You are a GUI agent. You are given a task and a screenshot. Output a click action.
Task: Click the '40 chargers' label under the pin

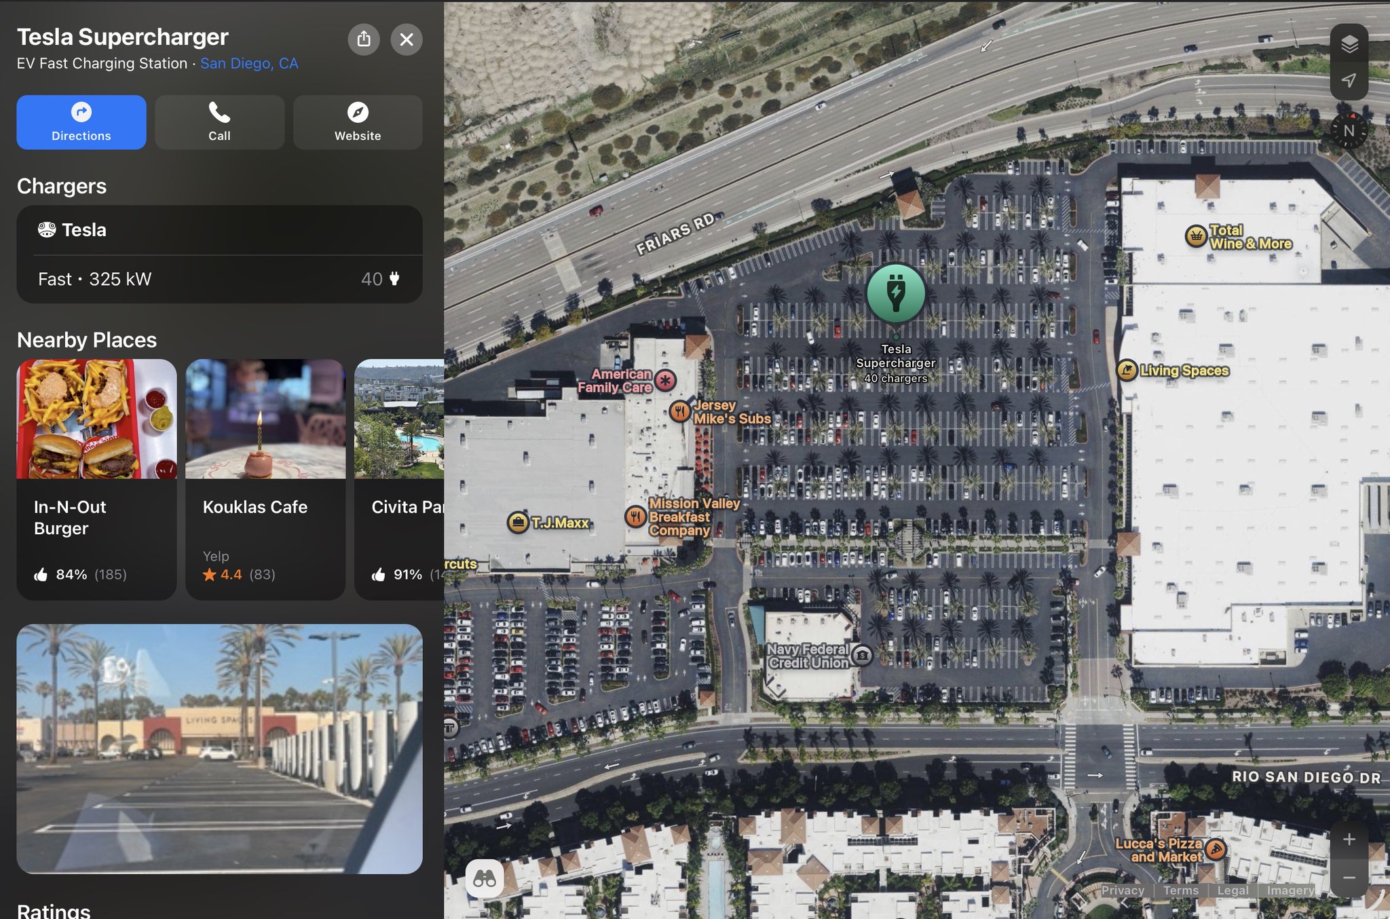(896, 378)
